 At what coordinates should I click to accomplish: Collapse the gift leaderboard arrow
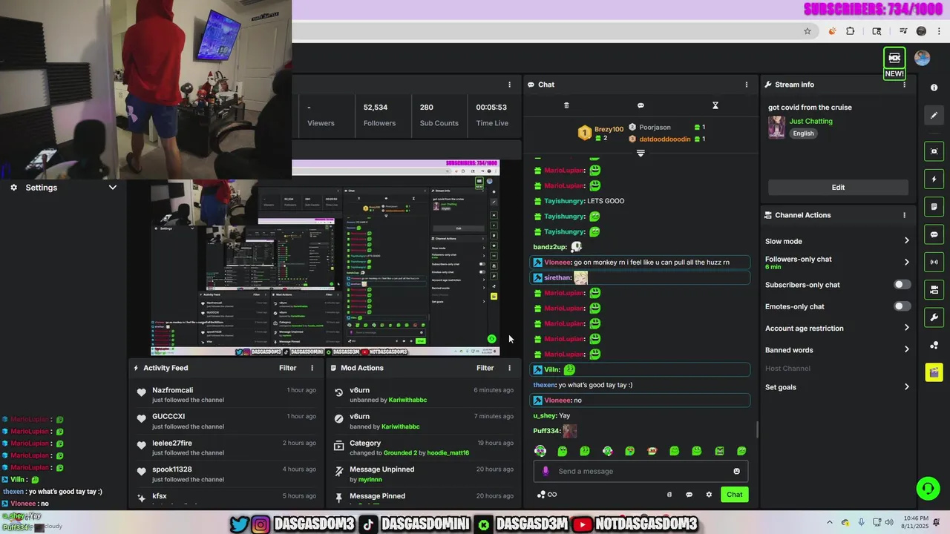(641, 153)
